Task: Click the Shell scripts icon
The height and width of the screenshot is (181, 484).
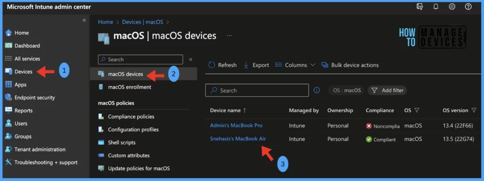Action: pyautogui.click(x=101, y=143)
